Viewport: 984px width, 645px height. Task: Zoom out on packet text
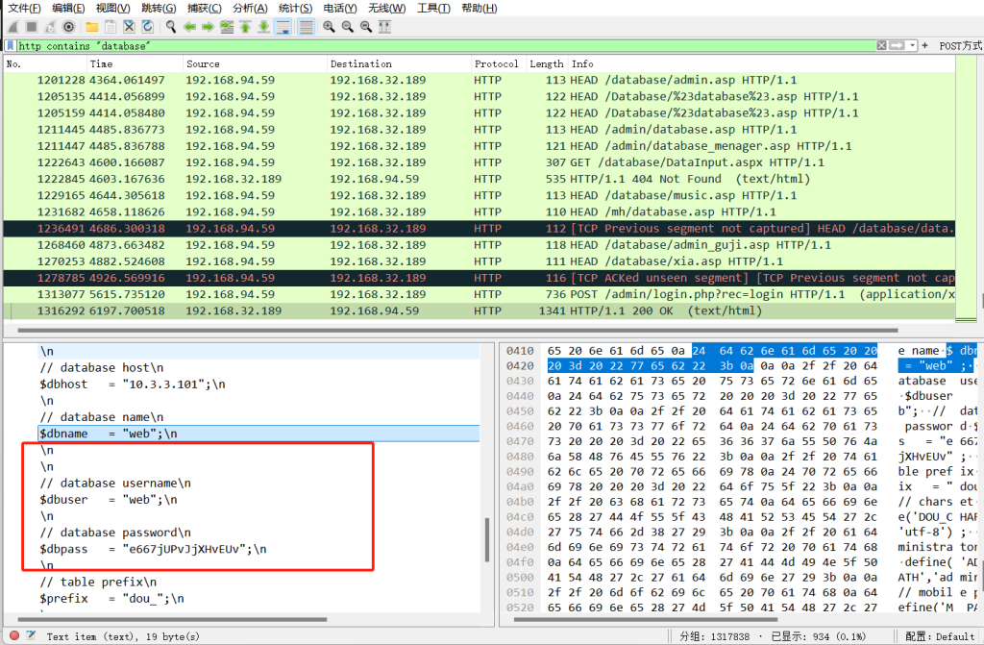347,27
